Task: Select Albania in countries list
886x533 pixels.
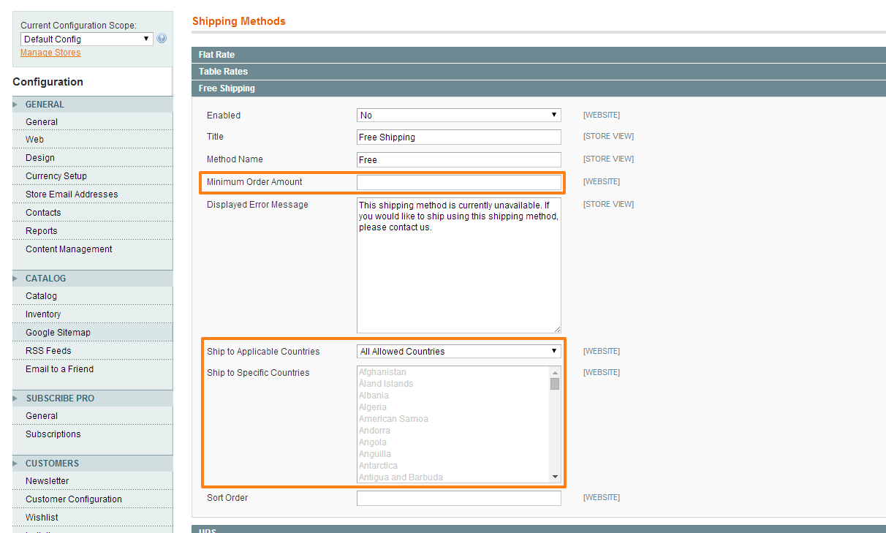Action: pyautogui.click(x=374, y=396)
